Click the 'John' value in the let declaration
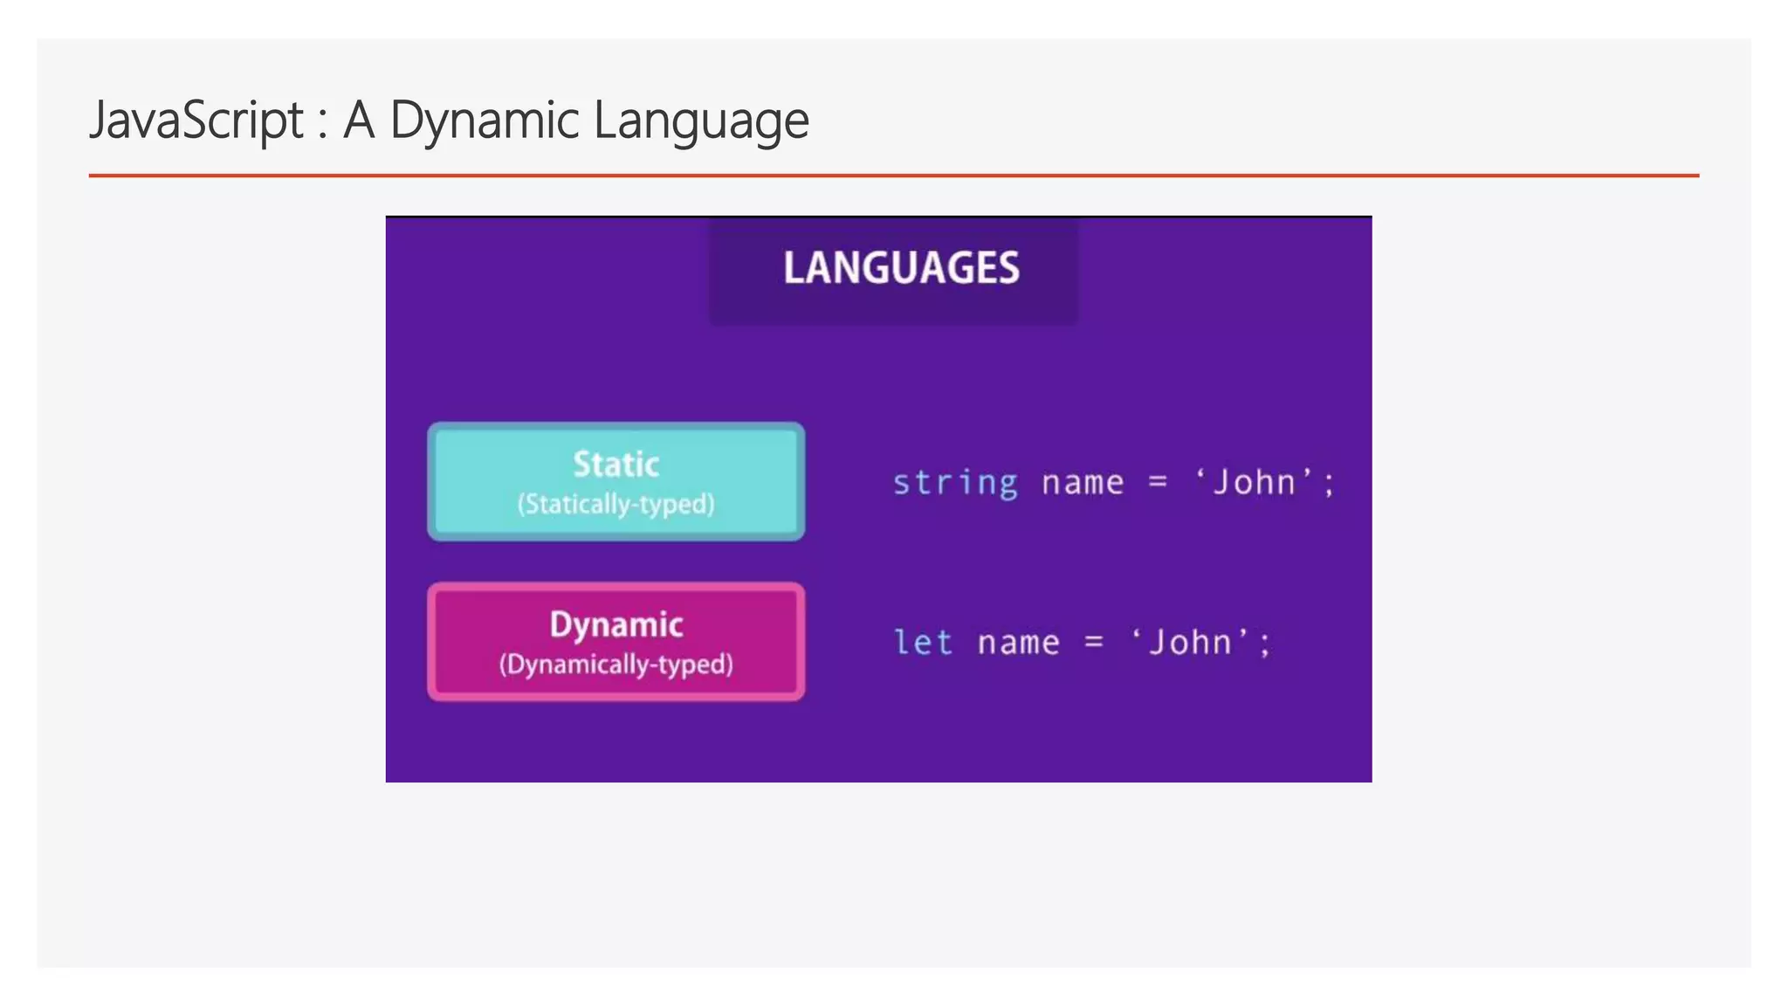The width and height of the screenshot is (1788, 1006). click(x=1189, y=643)
